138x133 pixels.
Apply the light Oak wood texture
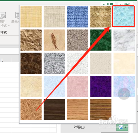(77, 110)
